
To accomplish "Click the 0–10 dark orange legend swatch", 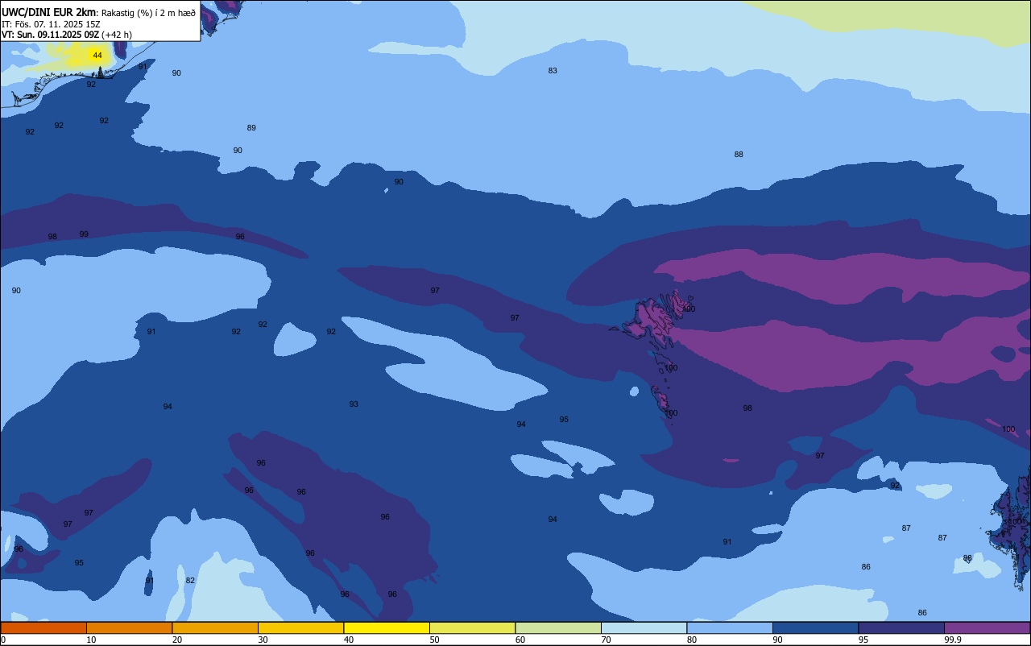I will [x=43, y=627].
